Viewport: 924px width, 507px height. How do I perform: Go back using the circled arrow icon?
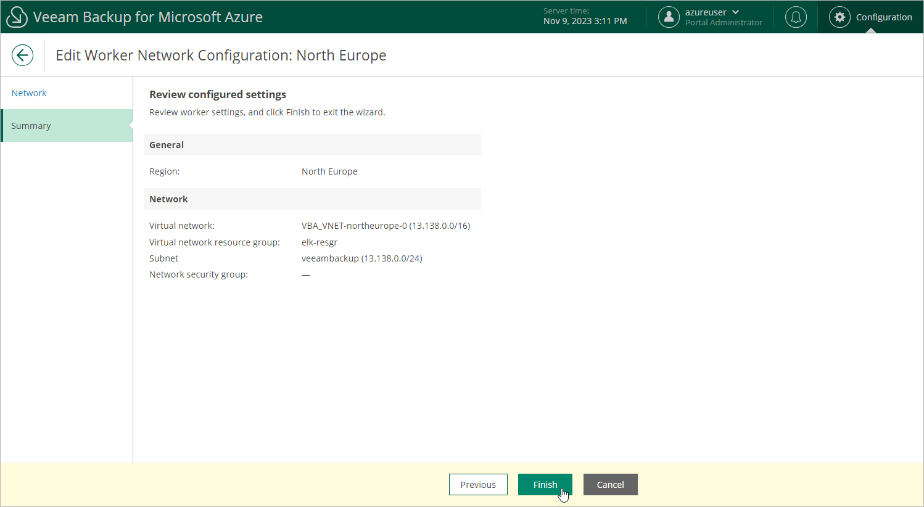point(22,55)
